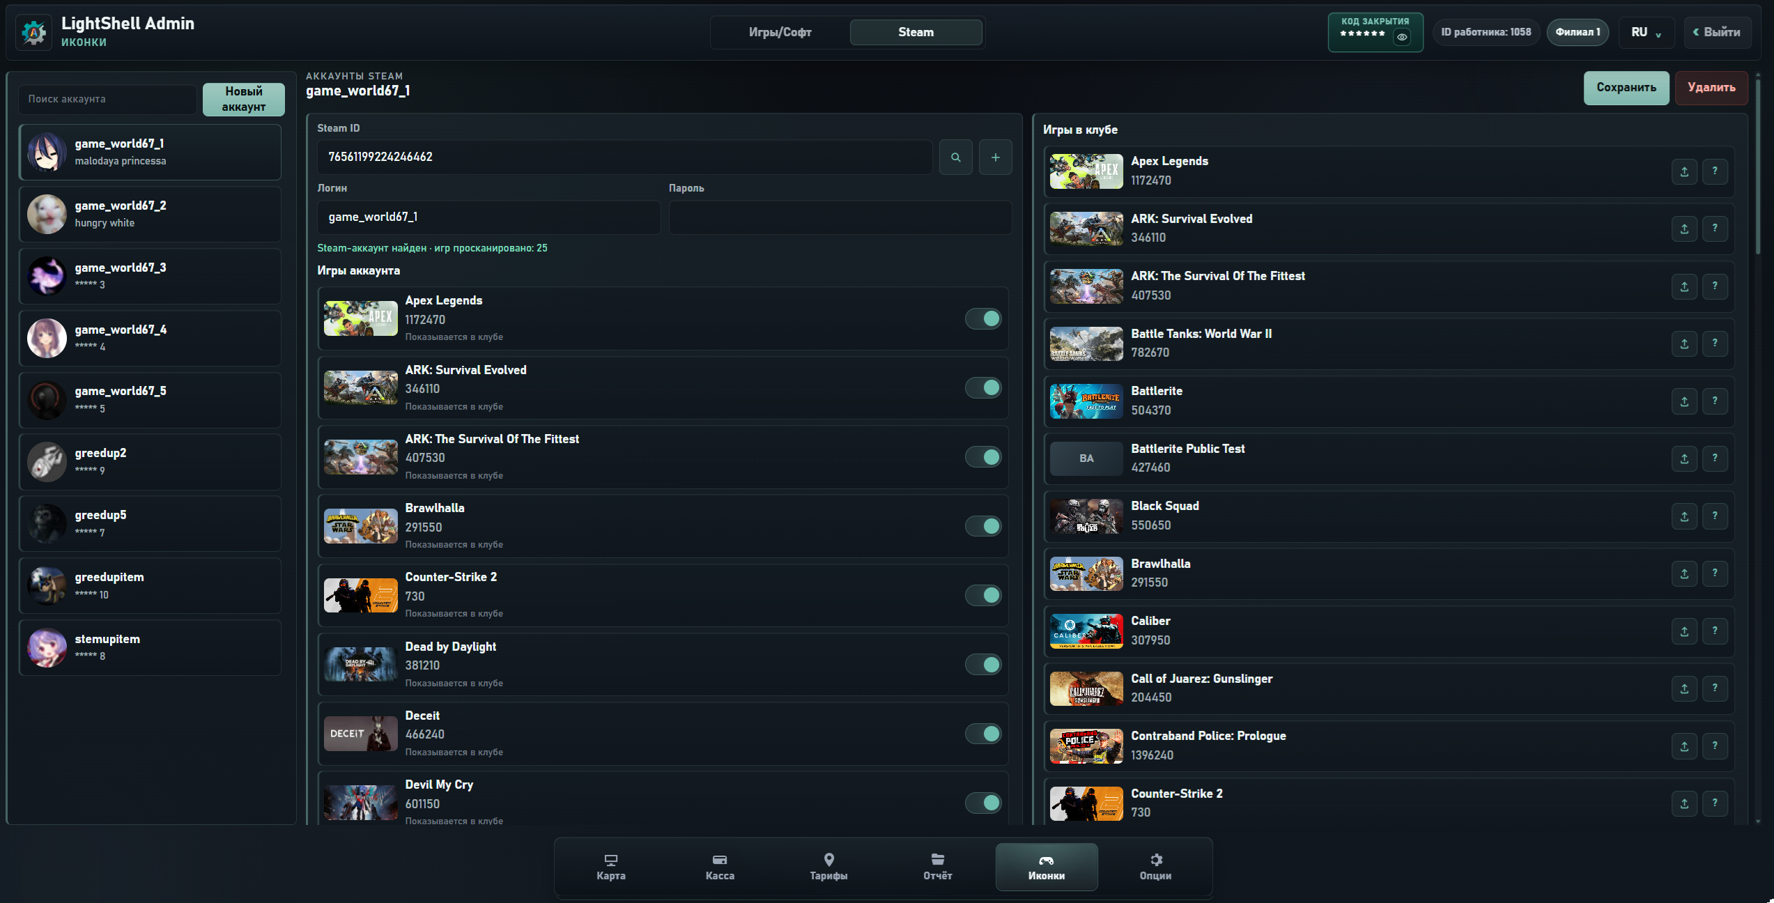1774x903 pixels.
Task: Click upload icon for ARK: Survival Evolved
Action: 1684,229
